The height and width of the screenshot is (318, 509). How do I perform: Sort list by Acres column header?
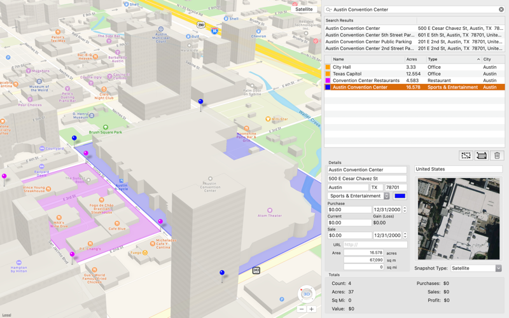(x=415, y=59)
